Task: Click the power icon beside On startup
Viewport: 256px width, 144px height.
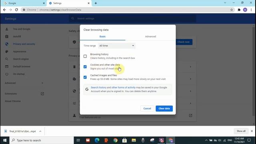Action: (7, 74)
